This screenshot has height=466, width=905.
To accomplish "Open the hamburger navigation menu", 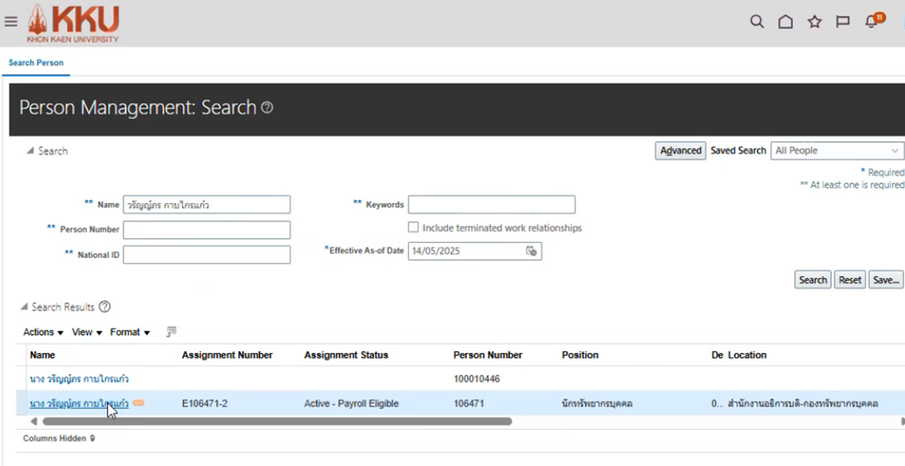I will click(11, 22).
